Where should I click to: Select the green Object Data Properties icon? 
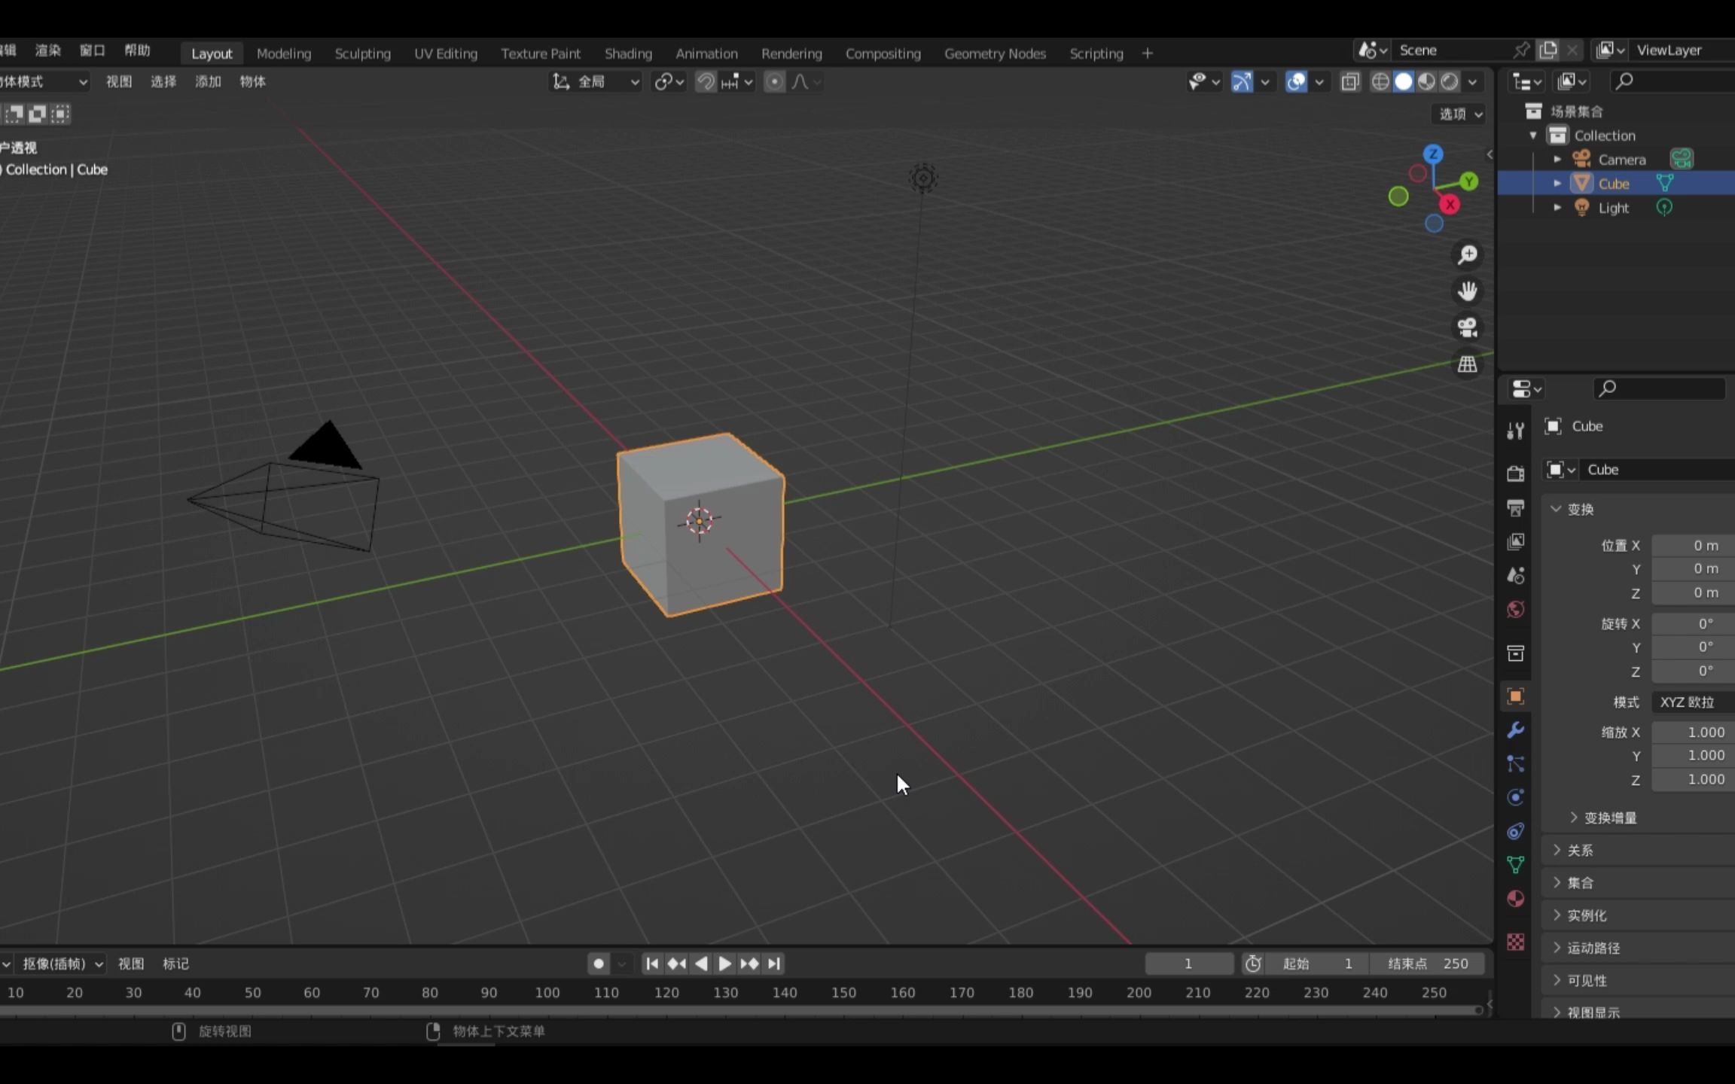pos(1516,864)
